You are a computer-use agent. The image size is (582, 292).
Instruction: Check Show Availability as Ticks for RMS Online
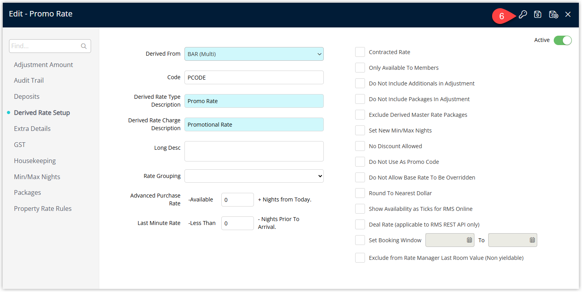point(360,209)
